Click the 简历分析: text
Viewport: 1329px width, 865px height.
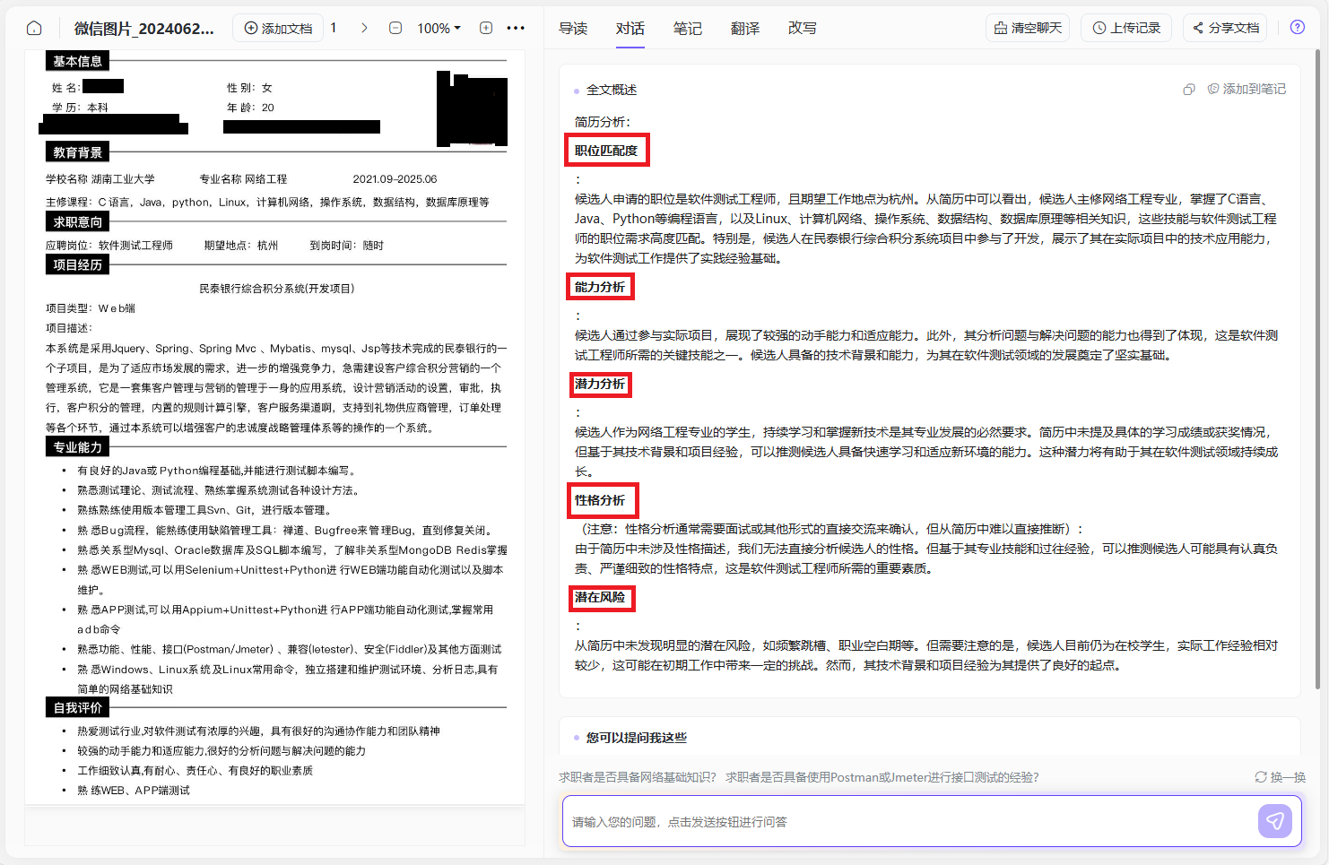point(603,122)
